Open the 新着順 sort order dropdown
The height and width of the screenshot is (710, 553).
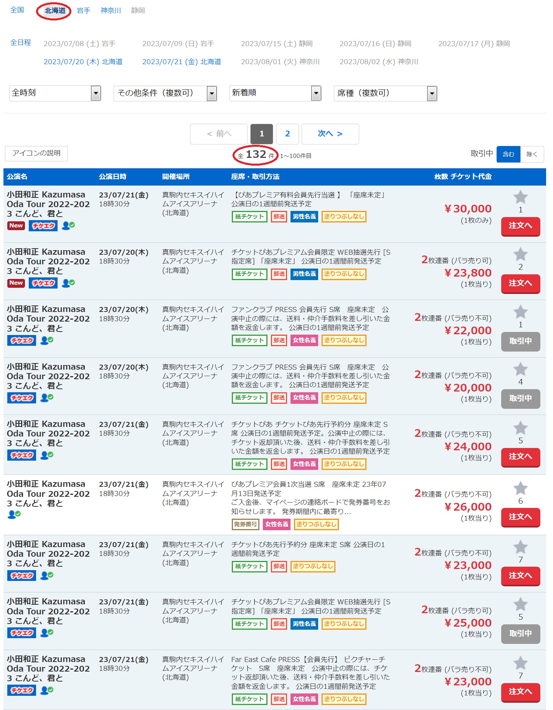click(x=275, y=93)
